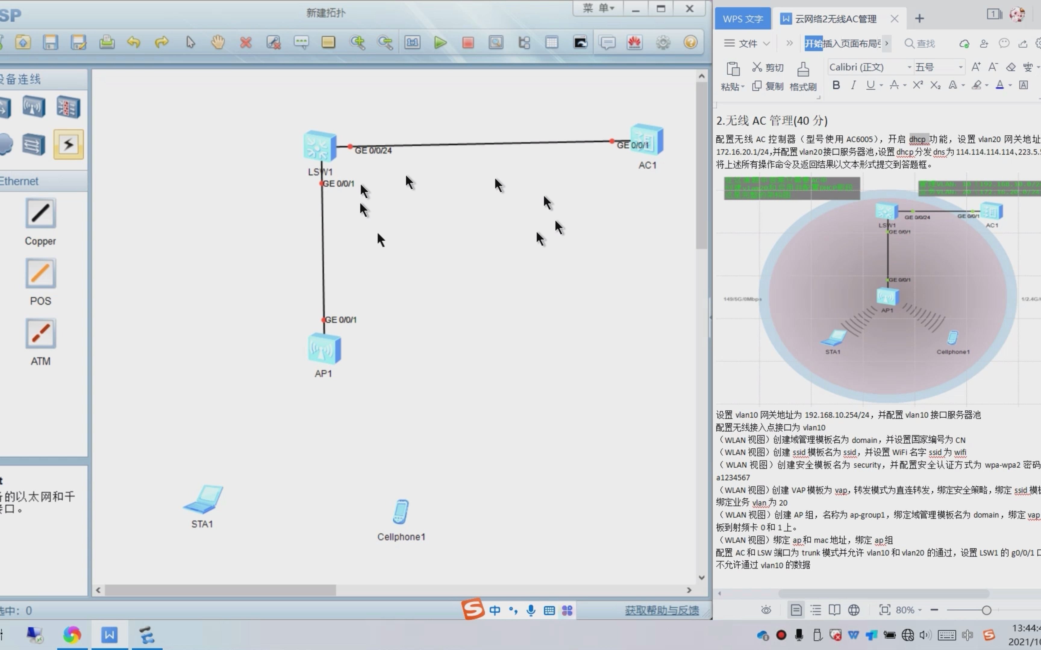Toggle italic formatting in WPS

tap(853, 85)
